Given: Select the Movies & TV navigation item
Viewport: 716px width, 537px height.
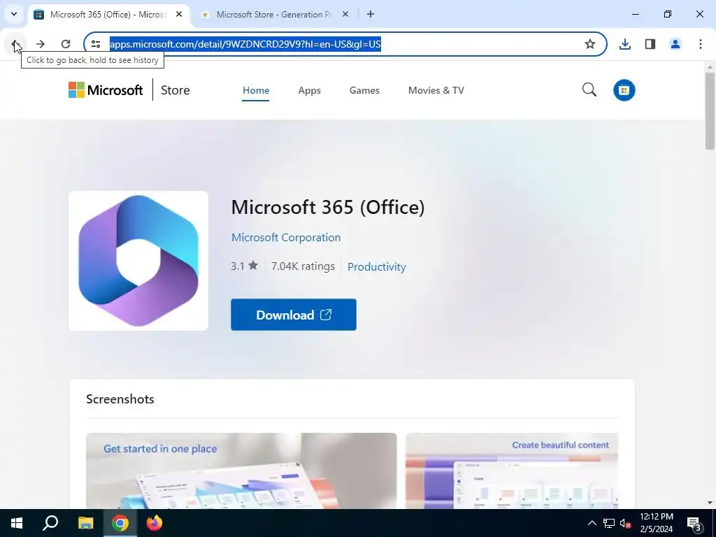Looking at the screenshot, I should [436, 90].
